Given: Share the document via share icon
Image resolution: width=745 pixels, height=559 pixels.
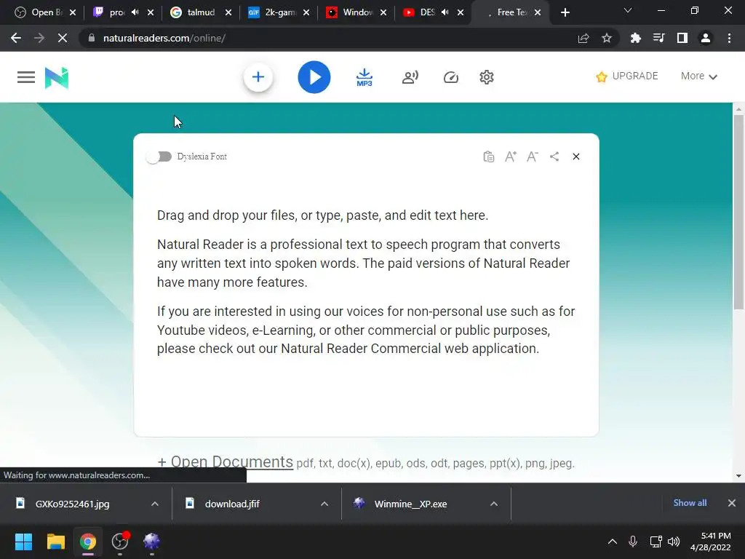Looking at the screenshot, I should pos(554,156).
